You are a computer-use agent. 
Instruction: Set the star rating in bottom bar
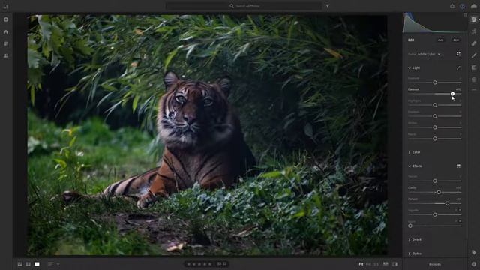[x=199, y=264]
